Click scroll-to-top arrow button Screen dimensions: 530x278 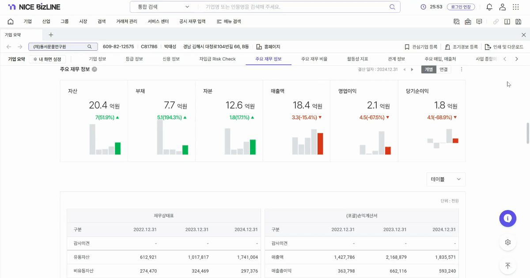pyautogui.click(x=507, y=266)
